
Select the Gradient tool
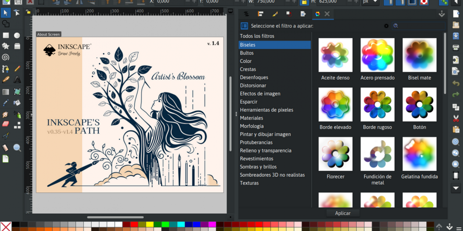coord(6,92)
